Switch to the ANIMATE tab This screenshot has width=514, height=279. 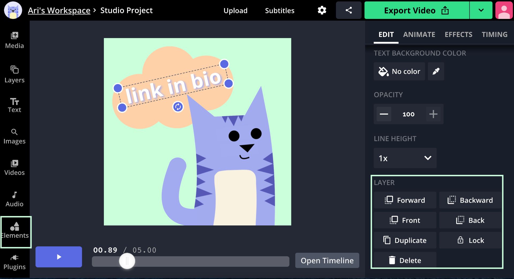[x=419, y=35]
